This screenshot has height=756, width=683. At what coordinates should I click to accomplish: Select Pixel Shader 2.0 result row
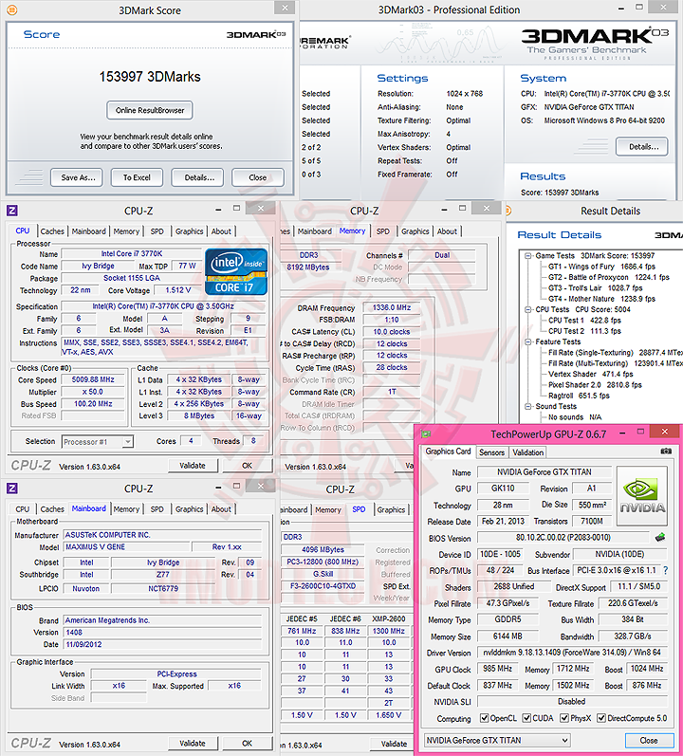(596, 385)
